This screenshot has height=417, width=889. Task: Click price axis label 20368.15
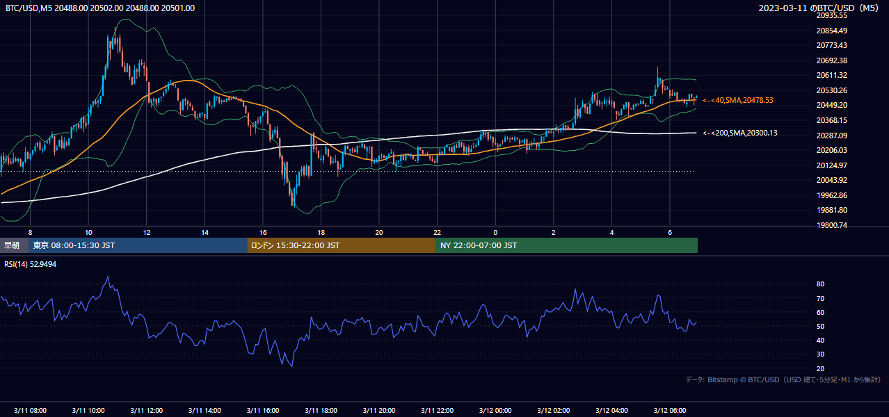point(831,120)
